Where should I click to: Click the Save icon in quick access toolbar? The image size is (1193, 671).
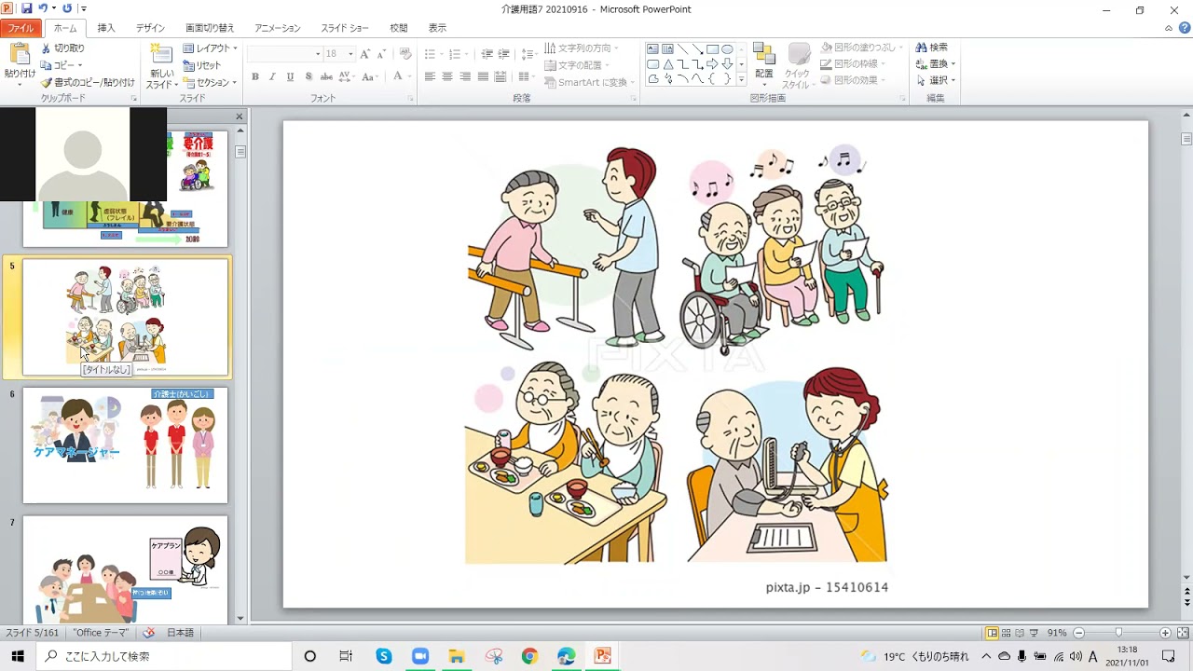click(26, 8)
